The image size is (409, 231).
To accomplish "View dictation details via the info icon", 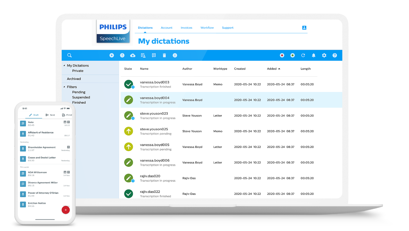I will coord(175,55).
